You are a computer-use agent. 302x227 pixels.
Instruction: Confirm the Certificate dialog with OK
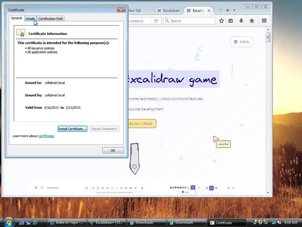[x=113, y=150]
